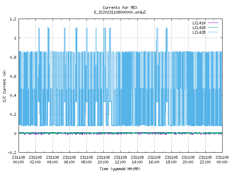Click the 231108 16:00 time label
This screenshot has height=172, width=229.
tap(154, 160)
